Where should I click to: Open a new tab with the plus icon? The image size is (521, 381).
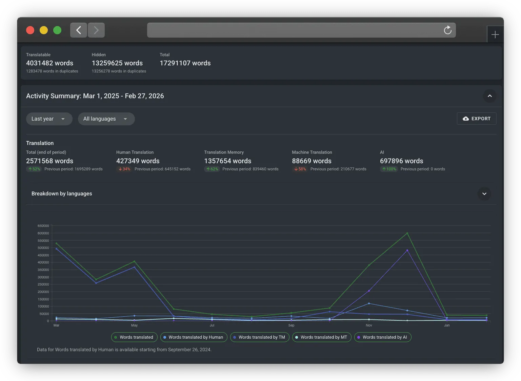pyautogui.click(x=495, y=34)
